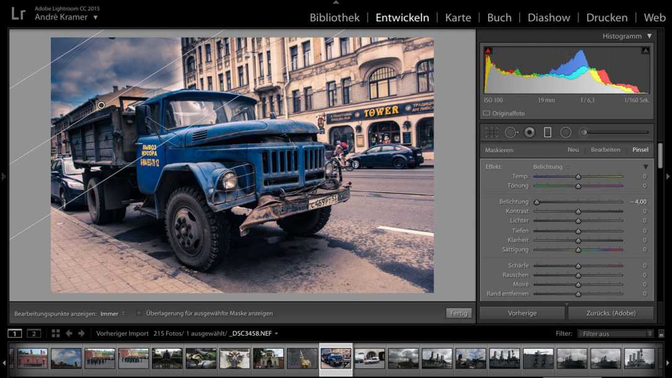Screen dimensions: 672x378
Task: Open the Buch module
Action: (x=499, y=17)
